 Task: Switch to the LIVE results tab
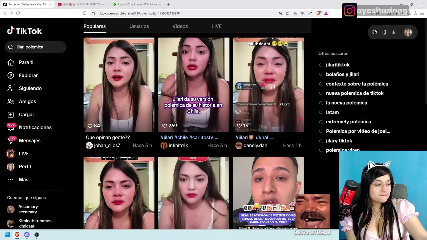tap(217, 26)
